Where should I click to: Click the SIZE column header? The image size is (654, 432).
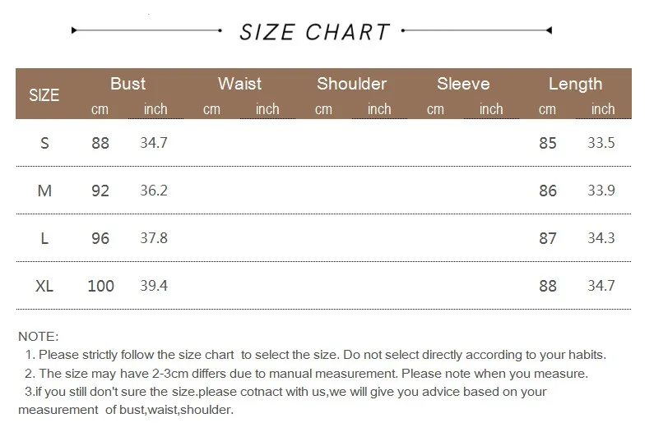pyautogui.click(x=44, y=94)
